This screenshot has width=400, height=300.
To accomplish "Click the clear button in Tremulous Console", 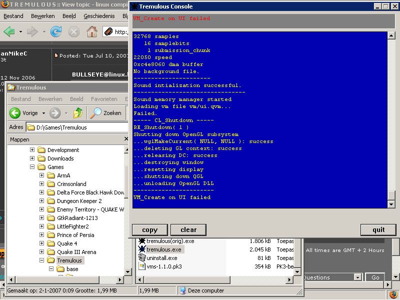I will (x=188, y=230).
